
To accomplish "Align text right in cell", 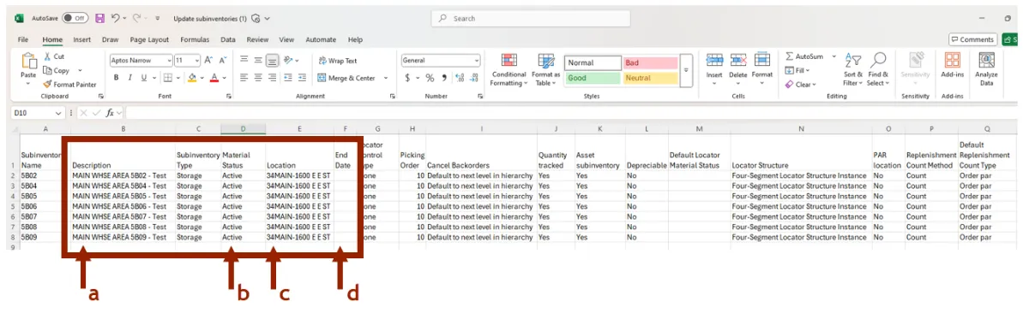I will point(272,77).
